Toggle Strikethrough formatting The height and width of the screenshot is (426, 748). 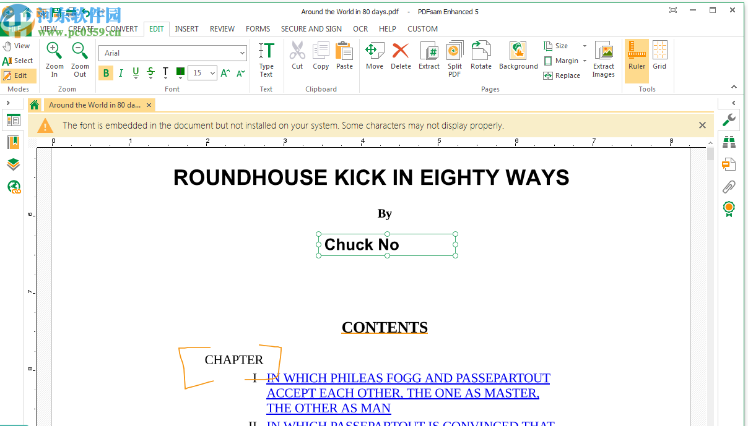pos(150,73)
